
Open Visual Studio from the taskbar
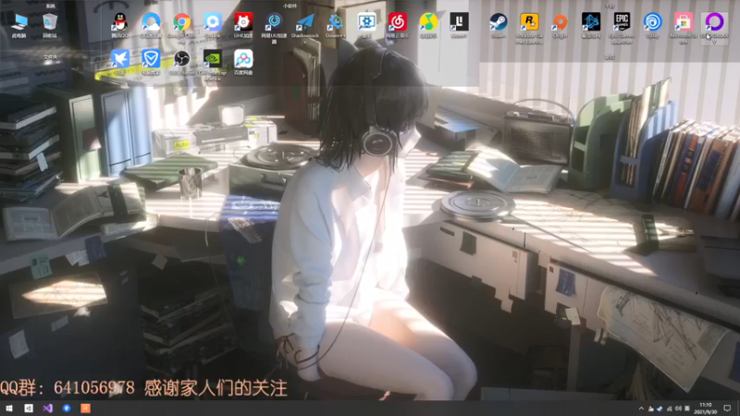pos(47,409)
